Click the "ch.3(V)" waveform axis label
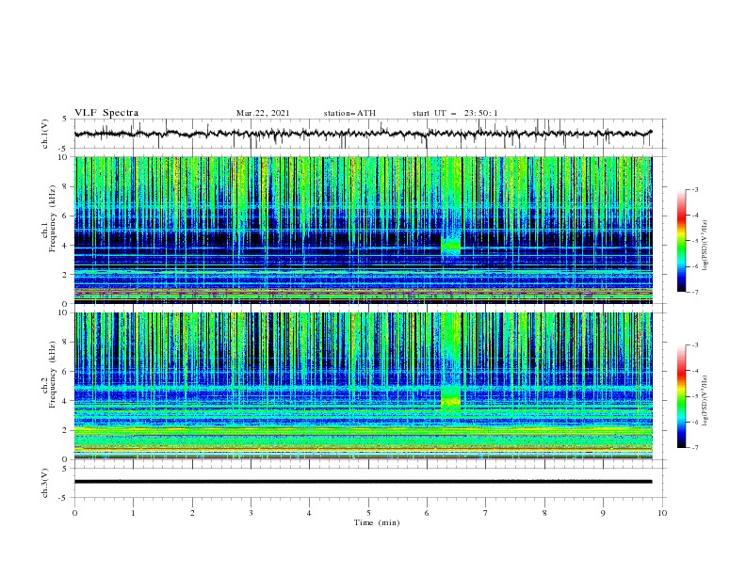This screenshot has width=746, height=576. tap(45, 483)
